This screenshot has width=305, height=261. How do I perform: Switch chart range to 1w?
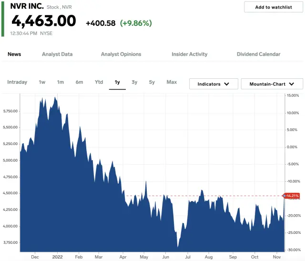click(x=42, y=82)
